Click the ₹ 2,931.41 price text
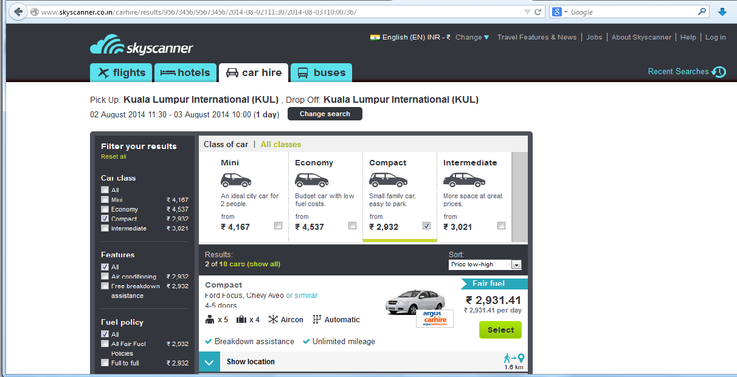737x377 pixels. tap(493, 300)
